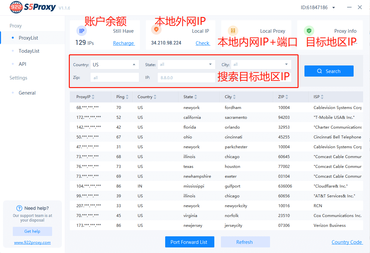The width and height of the screenshot is (370, 253).
Task: Click the bullet icon beside General
Action: pos(13,93)
